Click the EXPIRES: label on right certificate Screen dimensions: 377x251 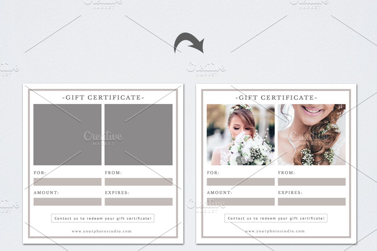290,193
